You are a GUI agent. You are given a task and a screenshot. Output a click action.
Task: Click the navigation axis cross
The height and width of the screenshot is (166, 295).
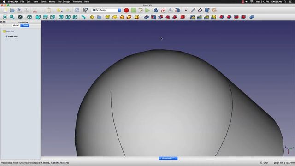point(289,150)
